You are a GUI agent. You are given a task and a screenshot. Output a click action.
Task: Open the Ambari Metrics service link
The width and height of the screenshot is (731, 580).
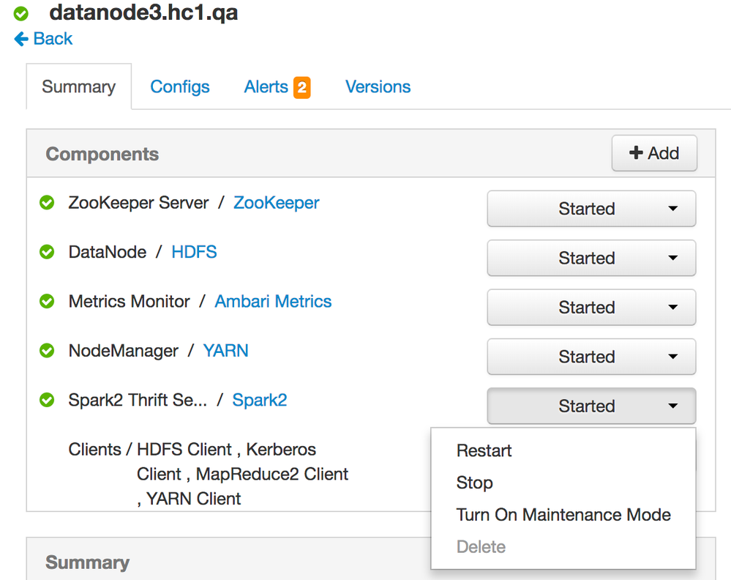(x=273, y=302)
